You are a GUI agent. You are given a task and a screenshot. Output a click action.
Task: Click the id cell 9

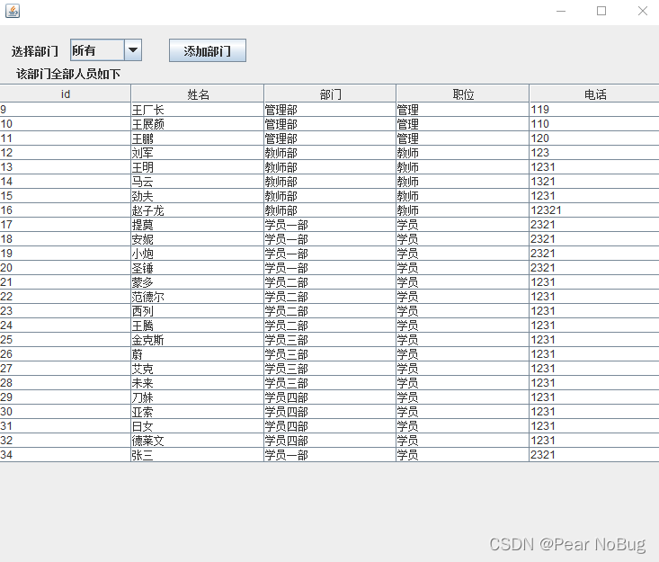pyautogui.click(x=65, y=110)
